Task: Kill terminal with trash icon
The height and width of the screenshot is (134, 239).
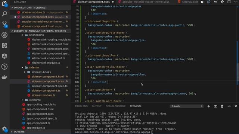Action: click(222, 106)
